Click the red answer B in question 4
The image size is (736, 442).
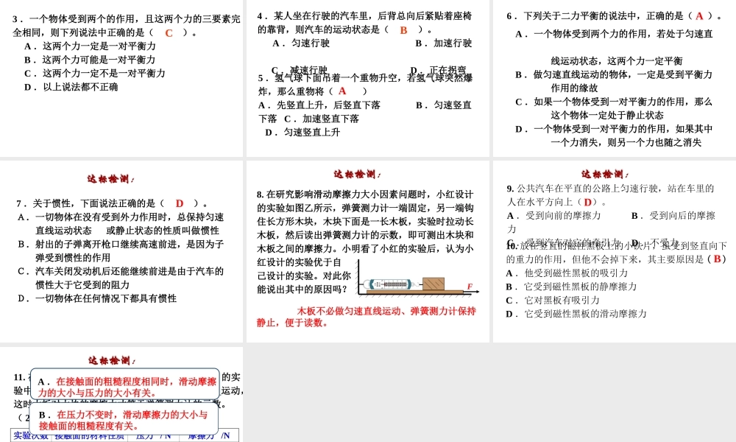pos(403,30)
